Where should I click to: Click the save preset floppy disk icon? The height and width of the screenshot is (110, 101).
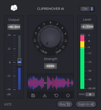coord(33,95)
